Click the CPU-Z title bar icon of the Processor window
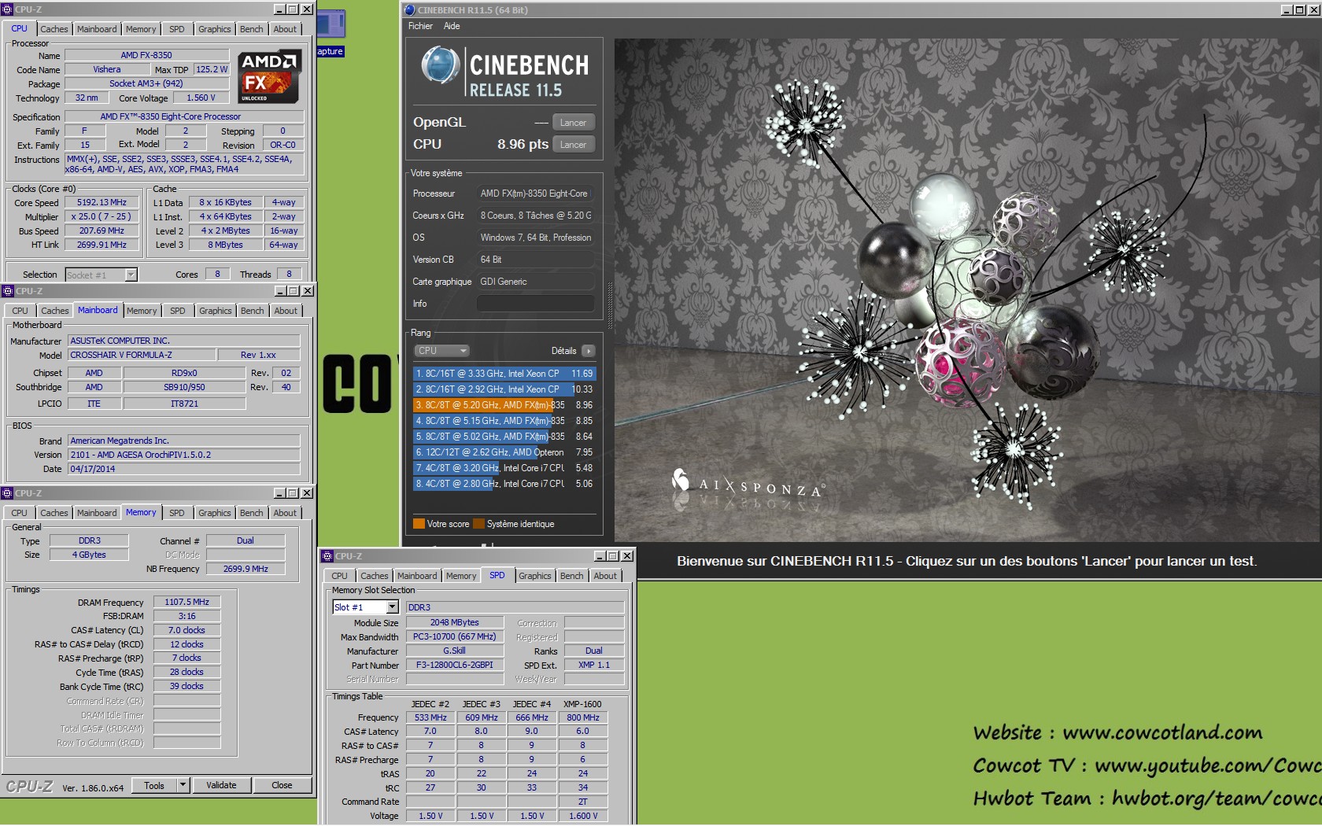1322x826 pixels. coord(8,9)
